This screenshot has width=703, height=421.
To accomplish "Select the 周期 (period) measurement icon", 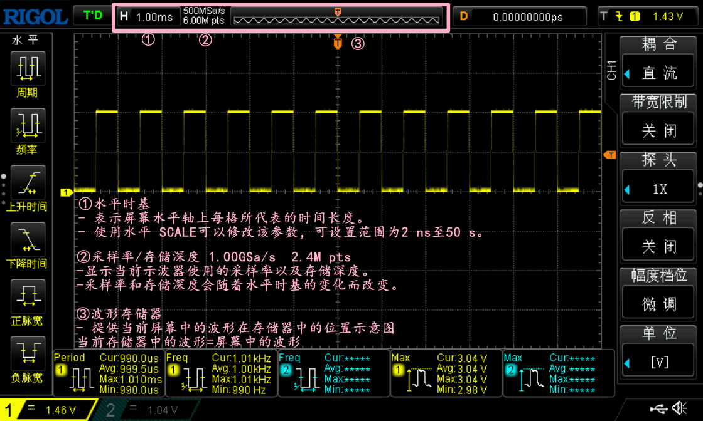I will point(28,68).
